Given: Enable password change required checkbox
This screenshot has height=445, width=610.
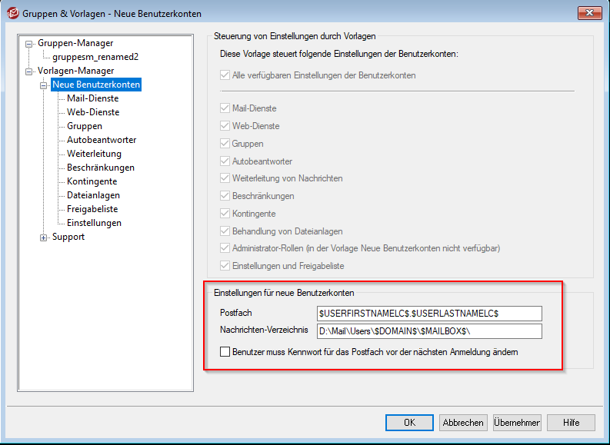Looking at the screenshot, I should [x=225, y=352].
